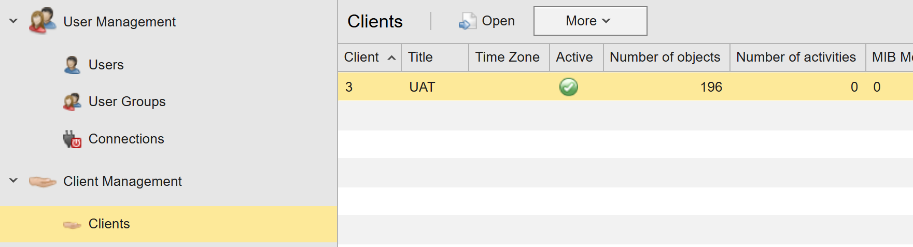Click the Title column header
This screenshot has height=247, width=913.
[x=420, y=57]
